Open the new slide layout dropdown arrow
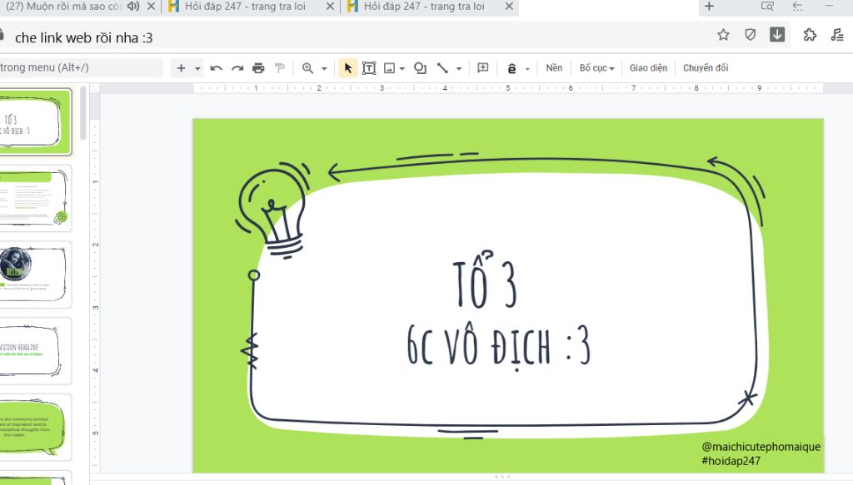 tap(197, 68)
